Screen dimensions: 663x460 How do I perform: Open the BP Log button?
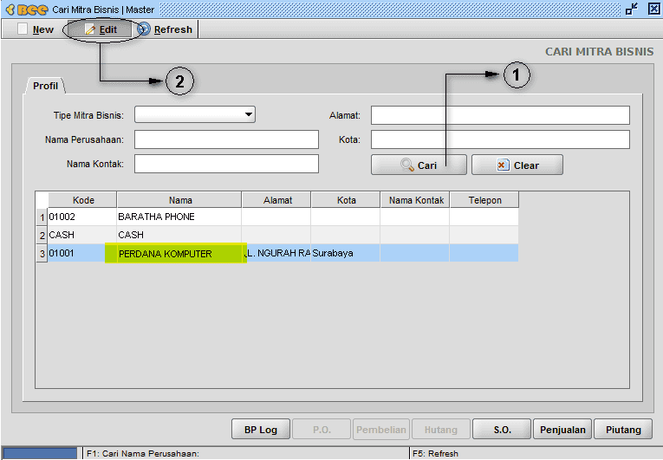pyautogui.click(x=261, y=430)
